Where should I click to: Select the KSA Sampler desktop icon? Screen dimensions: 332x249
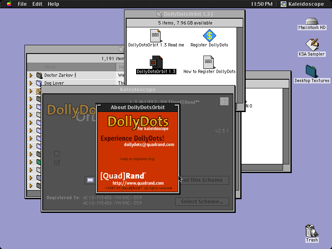pyautogui.click(x=312, y=44)
